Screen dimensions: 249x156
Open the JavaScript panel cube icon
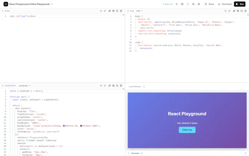[x=113, y=85]
